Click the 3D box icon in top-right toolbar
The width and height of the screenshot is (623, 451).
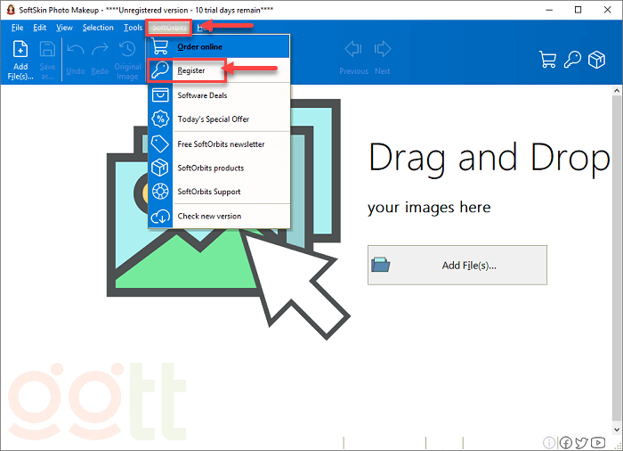(599, 59)
